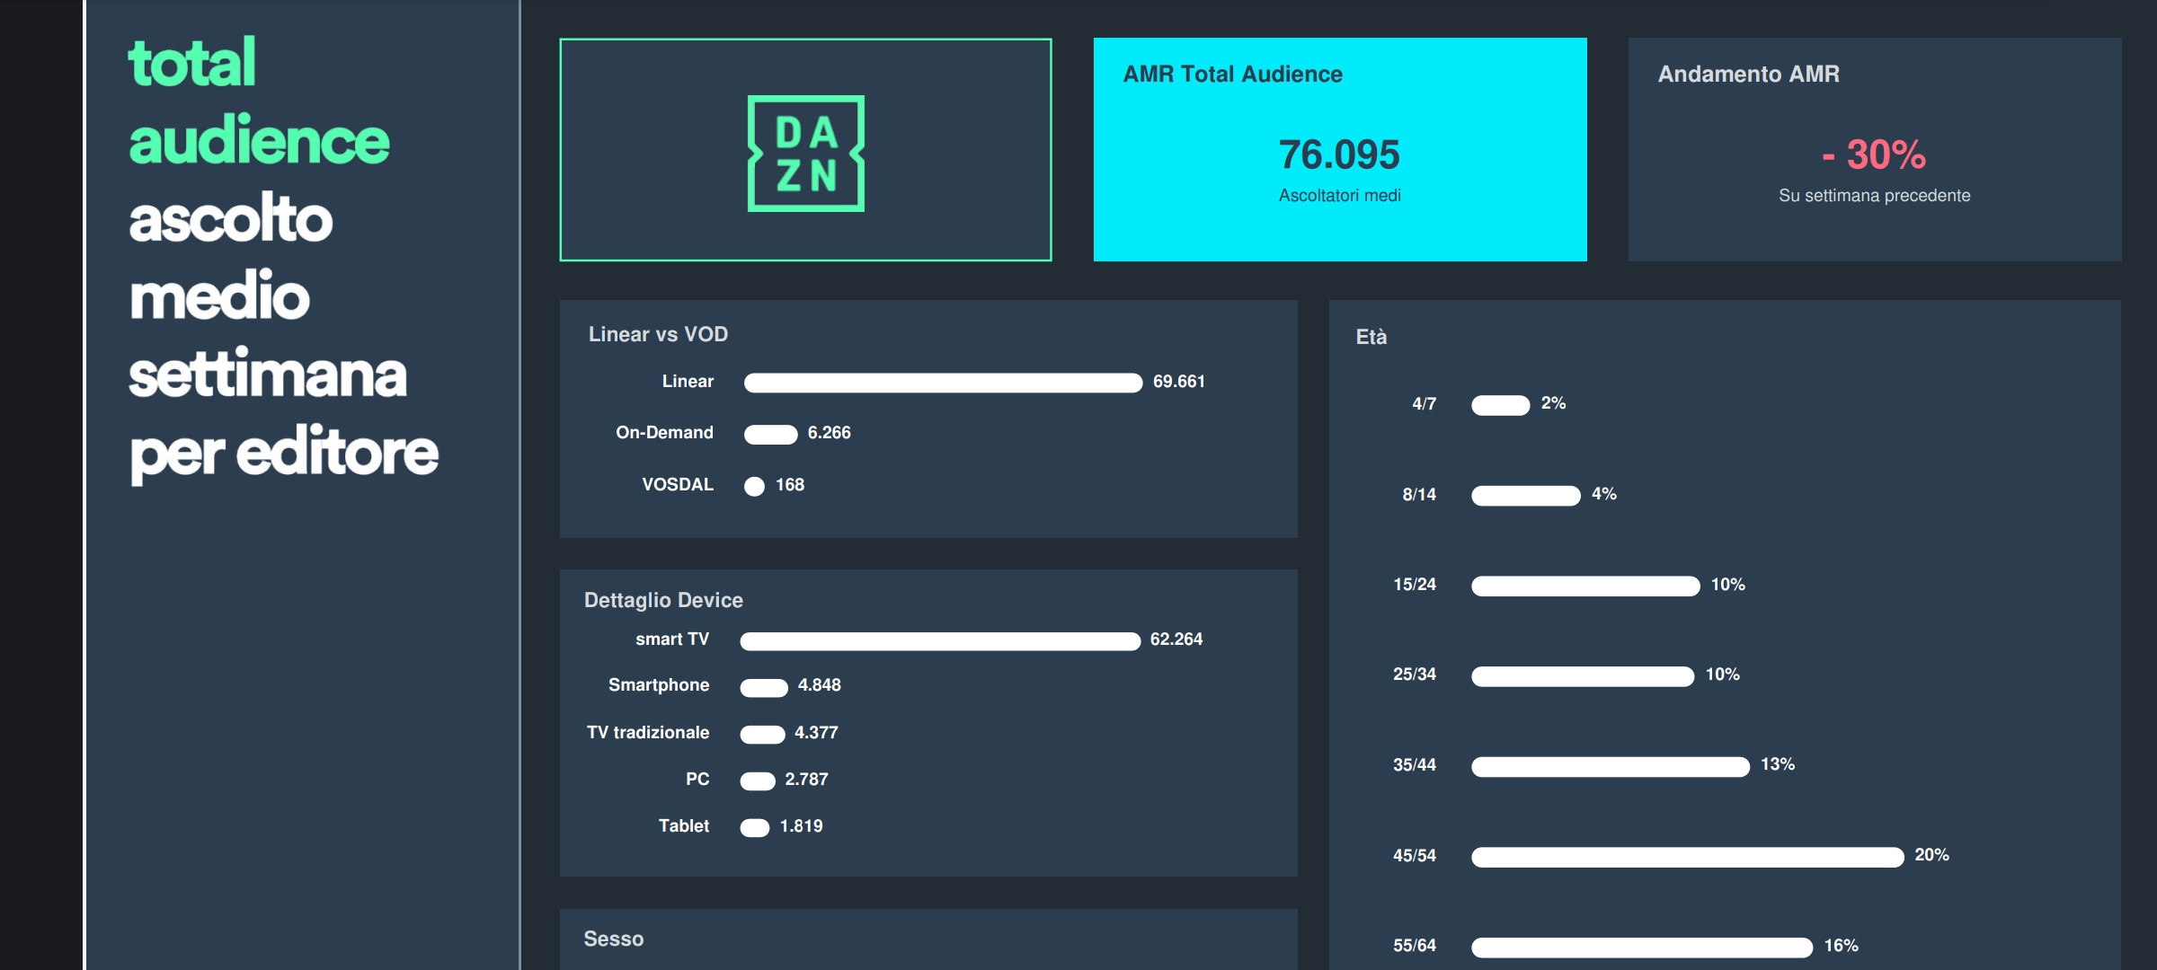This screenshot has height=970, width=2157.
Task: Click the 'Linear vs VOD' heading
Action: [658, 334]
